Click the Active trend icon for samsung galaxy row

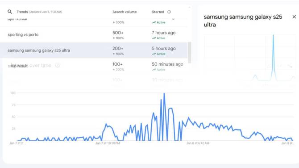tap(154, 54)
